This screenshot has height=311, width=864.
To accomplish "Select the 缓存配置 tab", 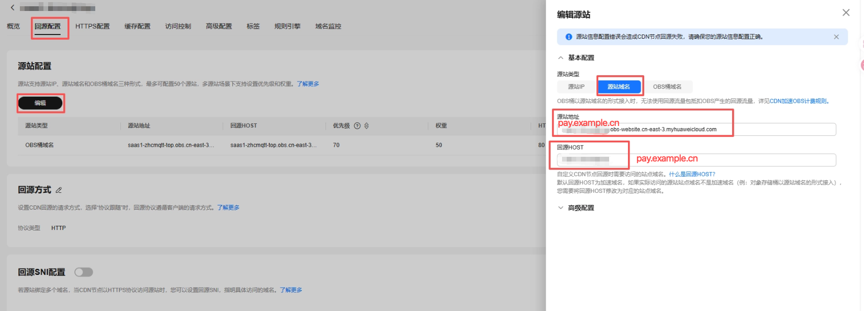I will pyautogui.click(x=138, y=26).
